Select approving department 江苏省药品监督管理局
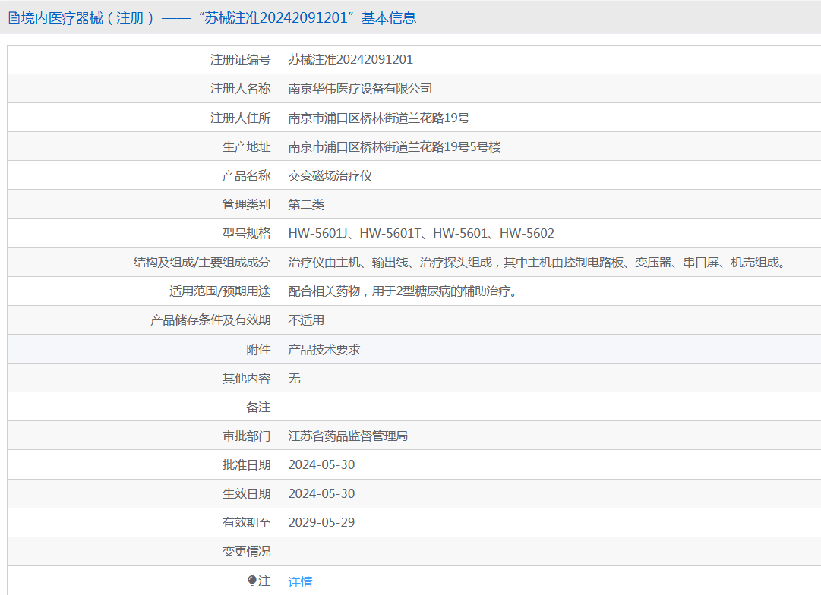Image resolution: width=821 pixels, height=595 pixels. (348, 436)
